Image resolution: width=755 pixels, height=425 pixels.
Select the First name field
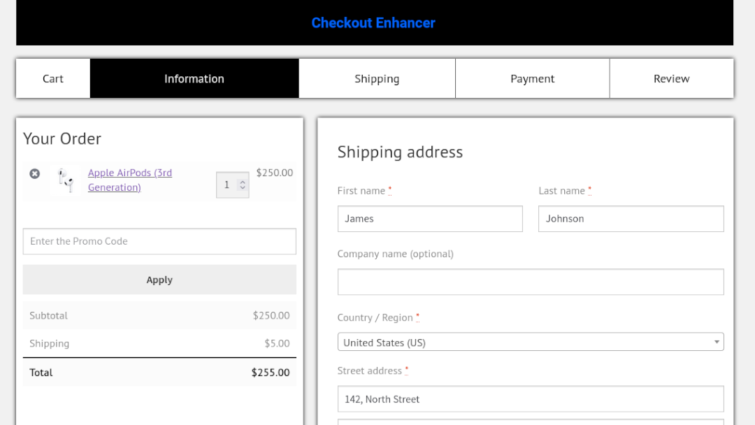pyautogui.click(x=429, y=218)
